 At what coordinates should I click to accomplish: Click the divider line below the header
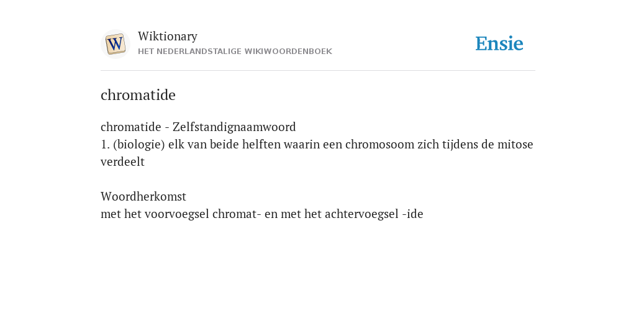[x=318, y=71]
